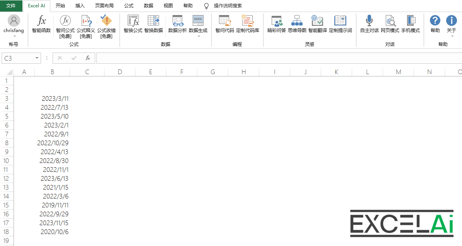
Task: Click the lightbulb 操作说明搜索 search icon
Action: [207, 6]
